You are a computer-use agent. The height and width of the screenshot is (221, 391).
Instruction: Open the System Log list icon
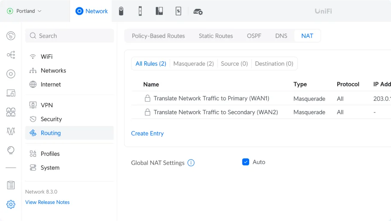11,185
